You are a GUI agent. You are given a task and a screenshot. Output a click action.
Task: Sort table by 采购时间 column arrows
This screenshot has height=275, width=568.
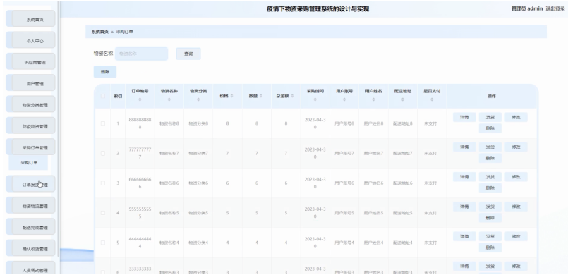coord(315,99)
